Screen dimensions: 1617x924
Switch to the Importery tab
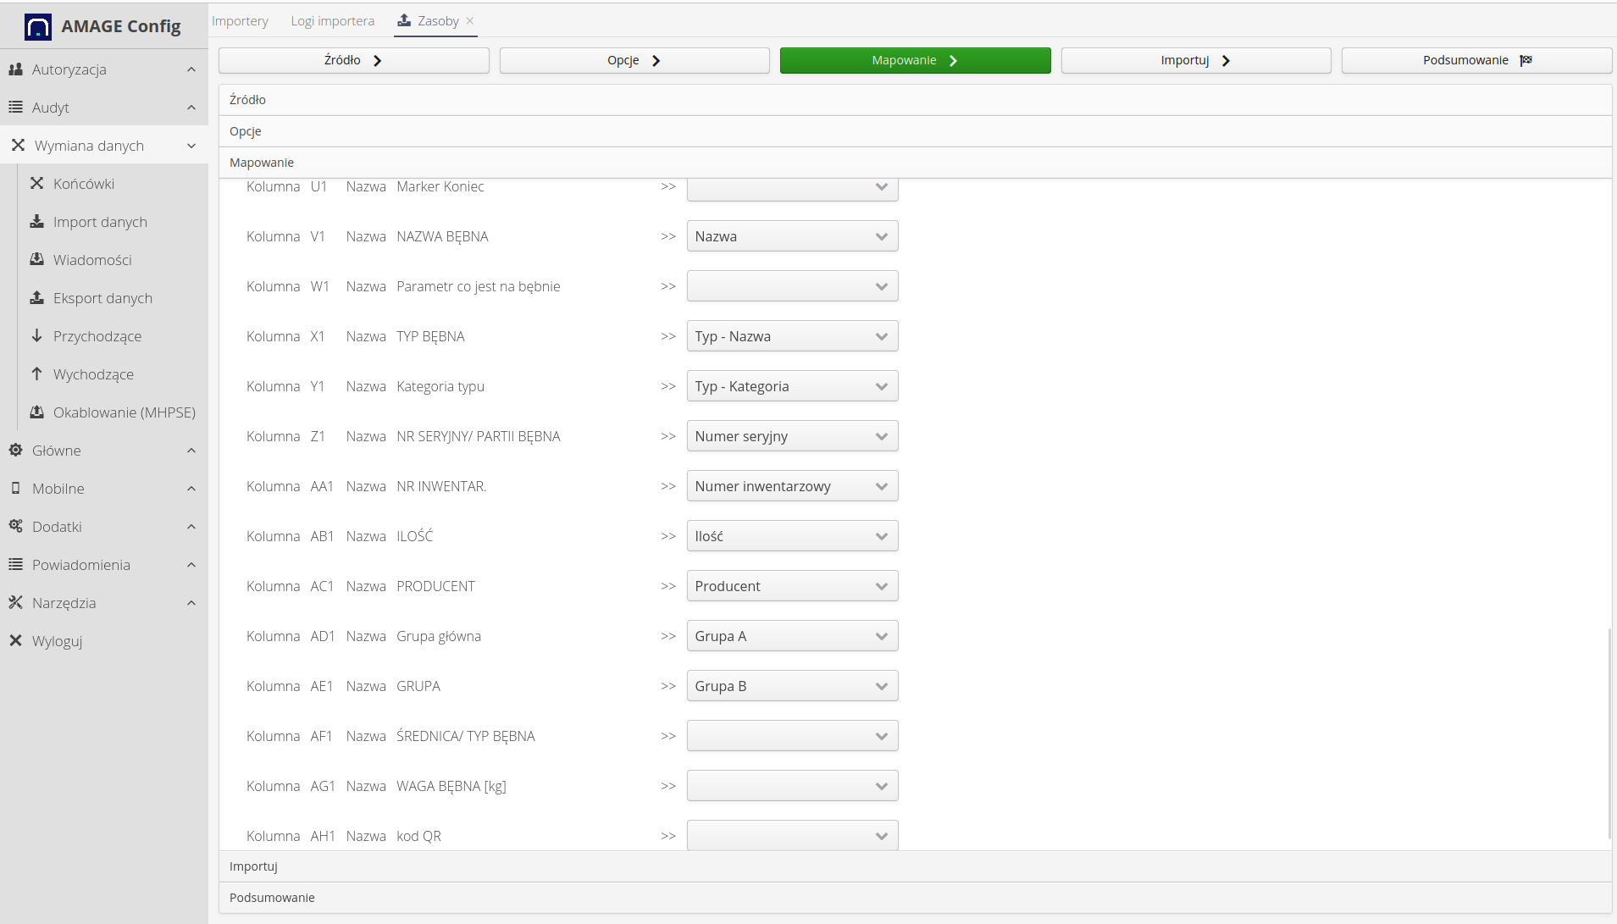click(240, 21)
